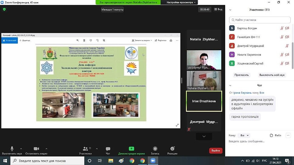Collapse the Чат panel with its chevron
The height and width of the screenshot is (165, 294).
pyautogui.click(x=231, y=85)
